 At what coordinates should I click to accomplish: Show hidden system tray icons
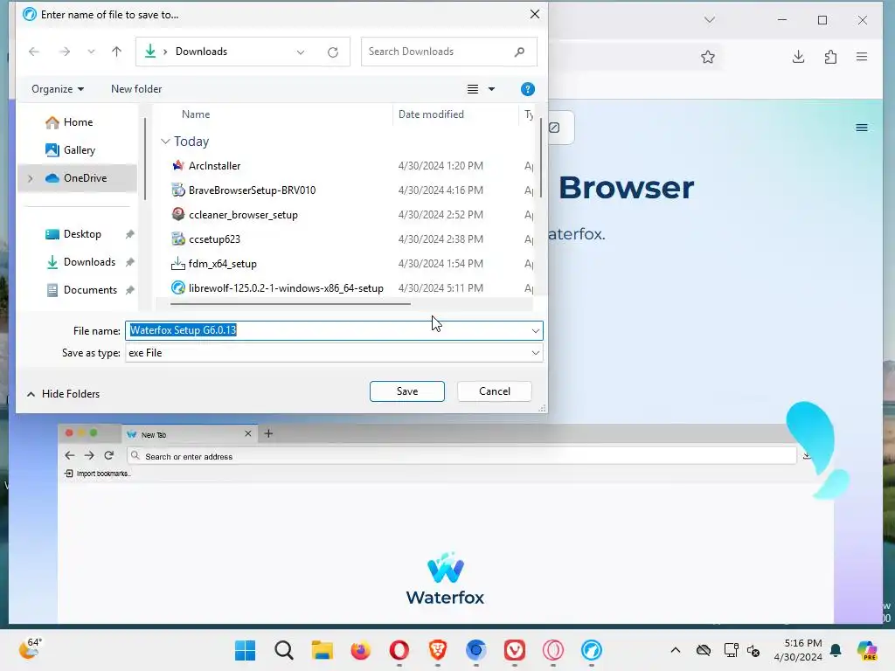[x=676, y=650]
